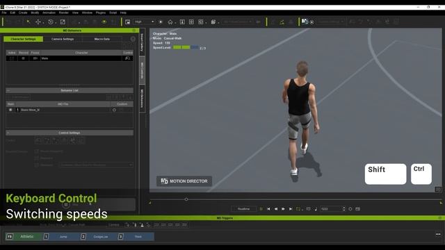
Task: Open the MD Controls side tab
Action: pyautogui.click(x=142, y=70)
